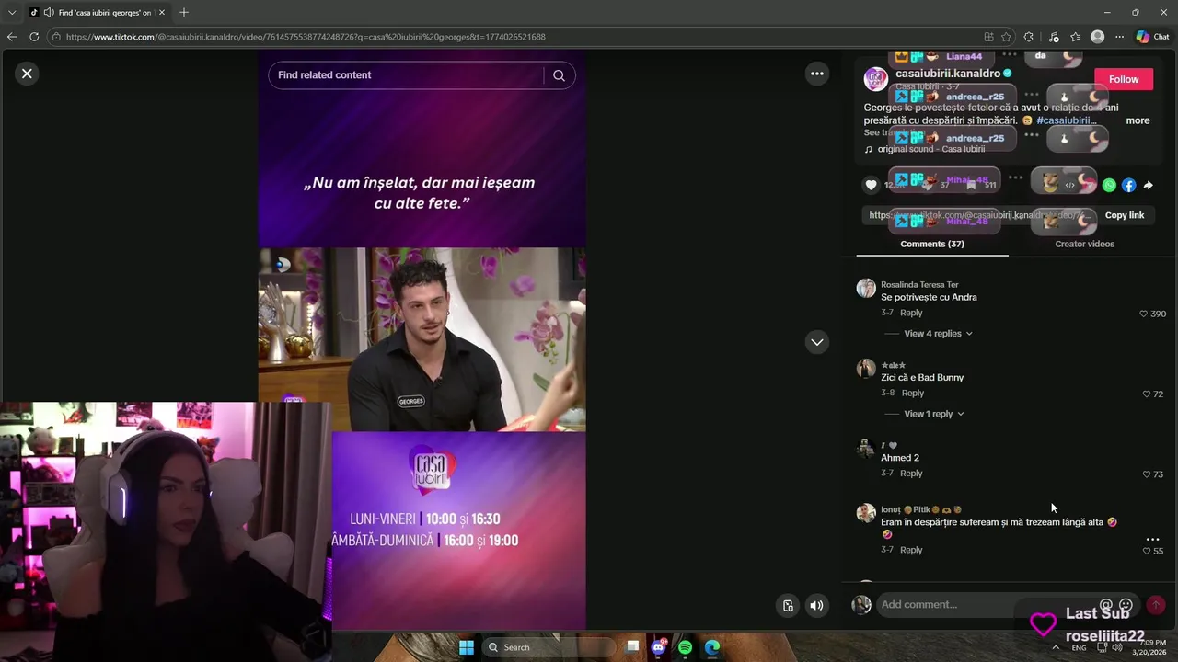Viewport: 1178px width, 662px height.
Task: Share the video via WhatsApp icon
Action: [x=1109, y=185]
